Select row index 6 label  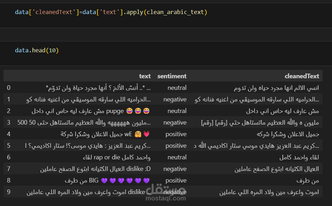coord(9,157)
